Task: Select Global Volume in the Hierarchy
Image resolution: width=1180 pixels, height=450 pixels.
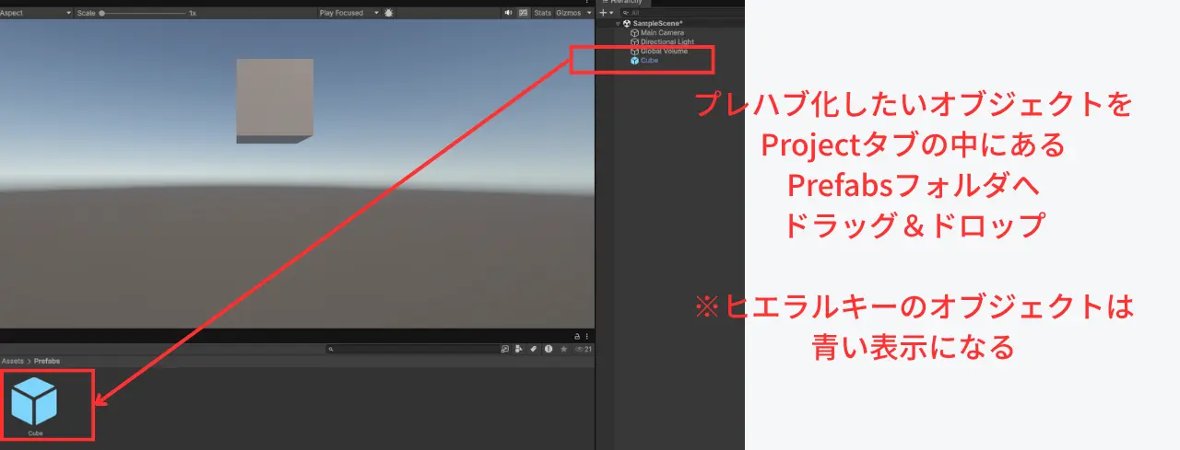Action: tap(664, 52)
